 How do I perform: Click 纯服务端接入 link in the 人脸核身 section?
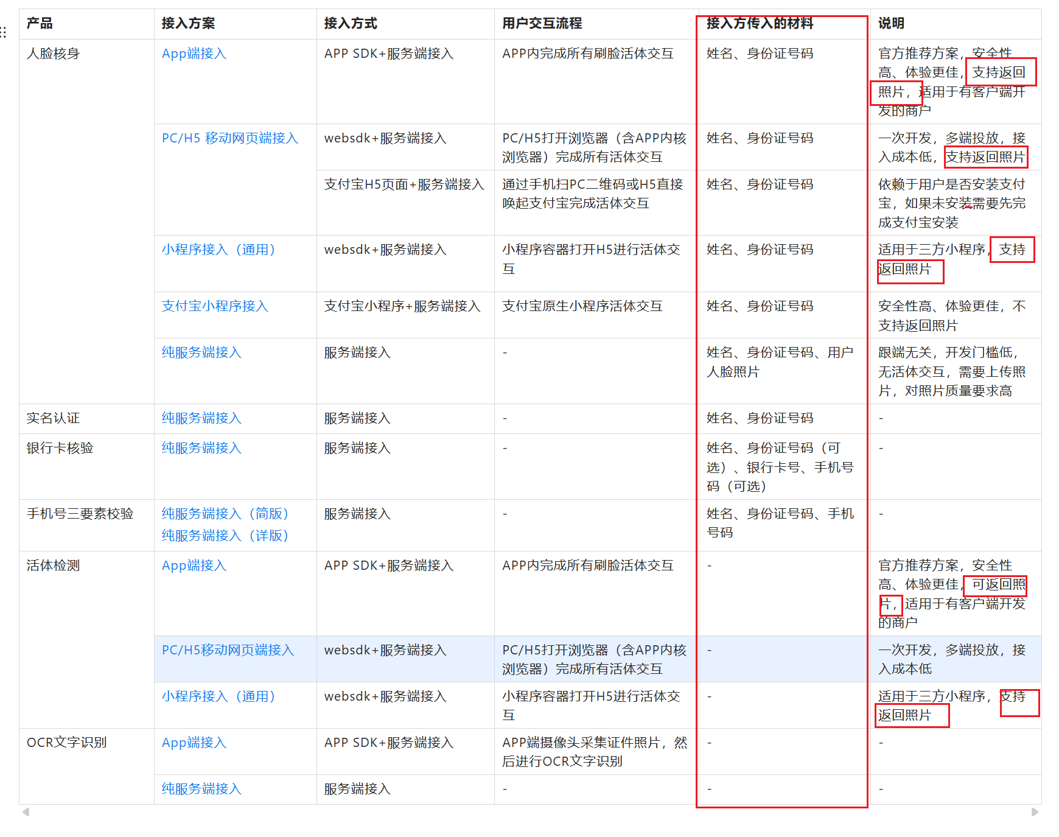point(201,352)
